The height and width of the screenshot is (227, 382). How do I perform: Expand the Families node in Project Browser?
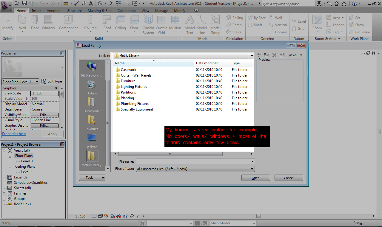(x=4, y=193)
